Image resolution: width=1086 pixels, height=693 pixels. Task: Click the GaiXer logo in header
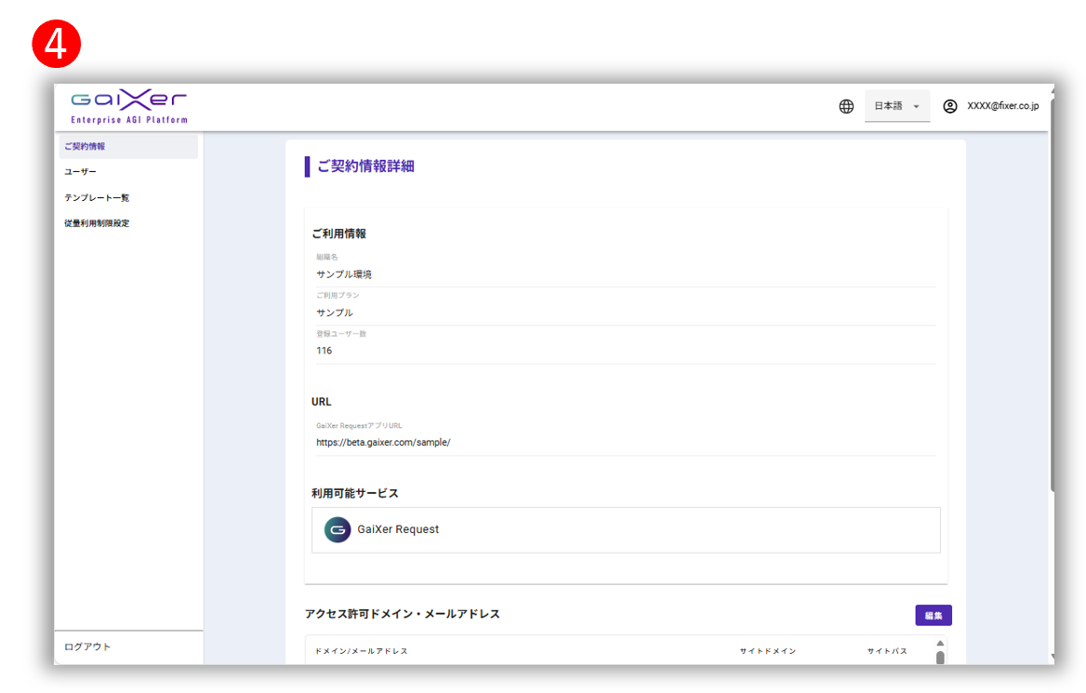pyautogui.click(x=129, y=107)
